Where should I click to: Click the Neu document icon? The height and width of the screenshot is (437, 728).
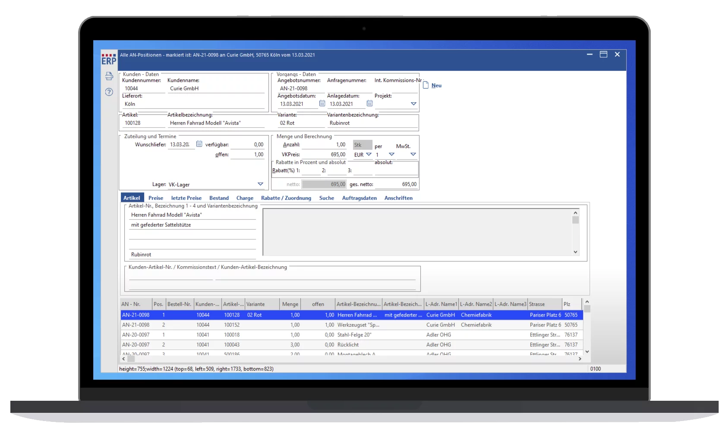coord(425,85)
